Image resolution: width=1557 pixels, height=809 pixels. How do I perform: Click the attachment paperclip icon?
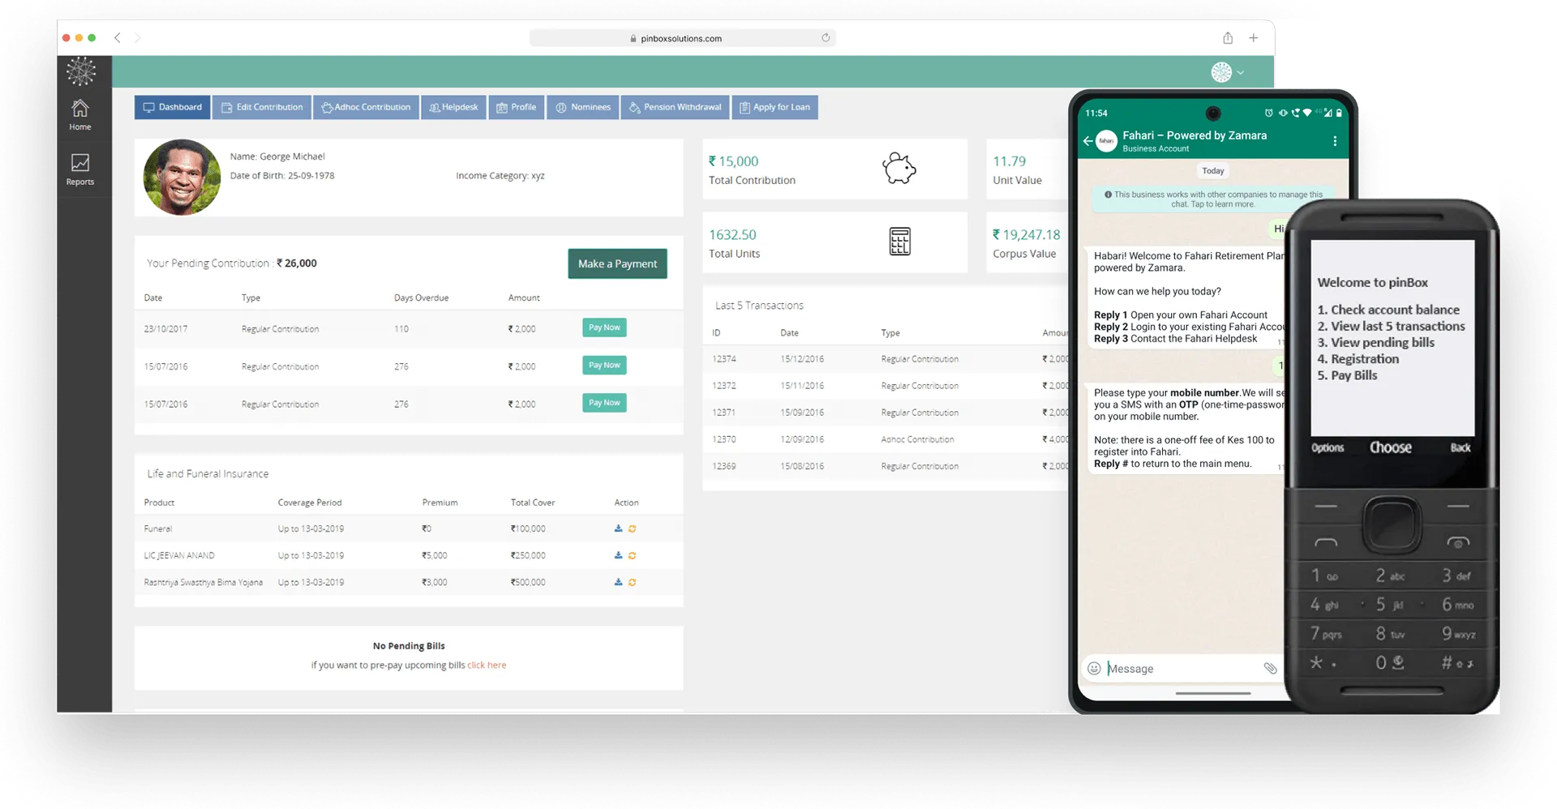point(1270,669)
